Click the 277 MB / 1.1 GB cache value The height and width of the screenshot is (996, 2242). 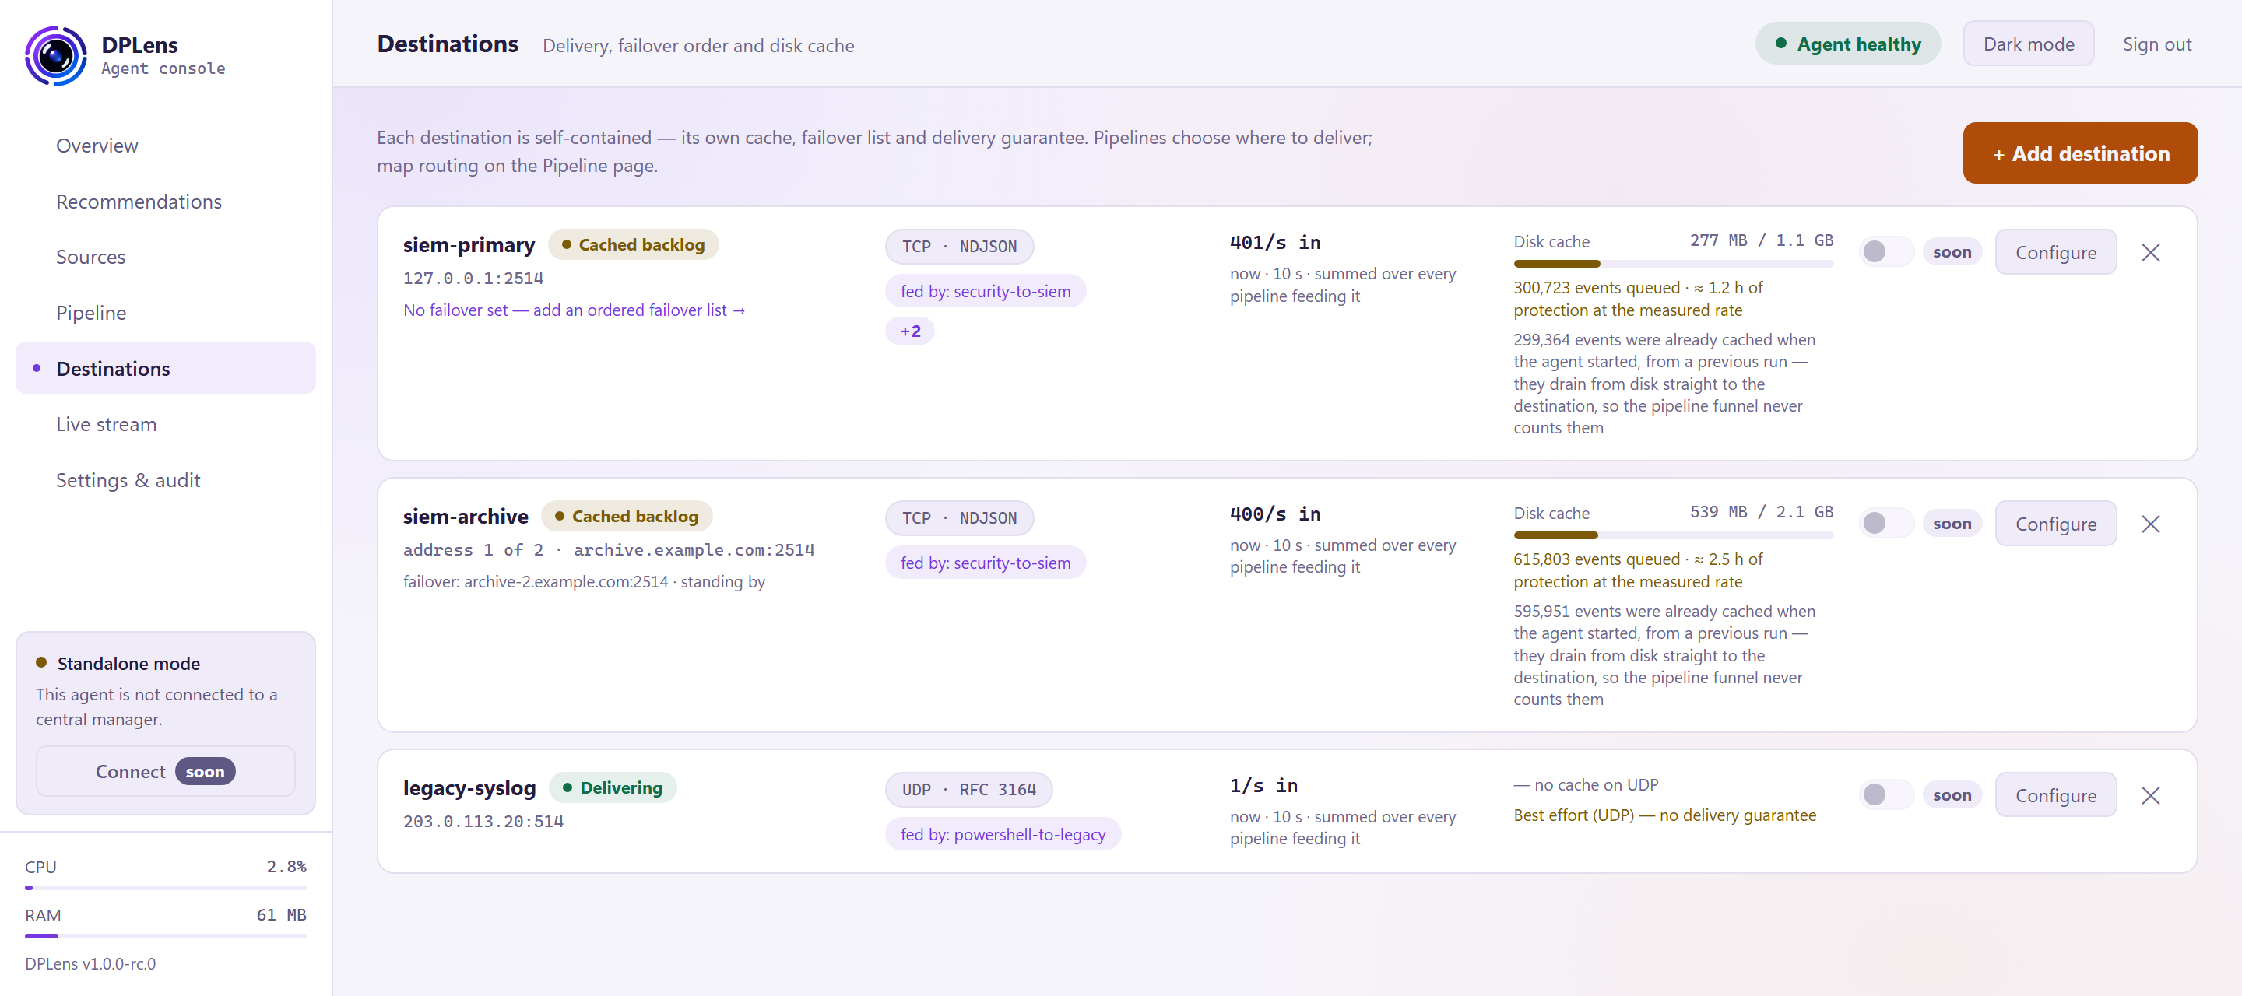pyautogui.click(x=1761, y=240)
